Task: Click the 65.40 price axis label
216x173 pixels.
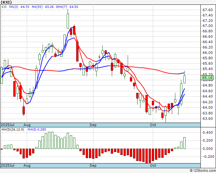Action: 208,69
